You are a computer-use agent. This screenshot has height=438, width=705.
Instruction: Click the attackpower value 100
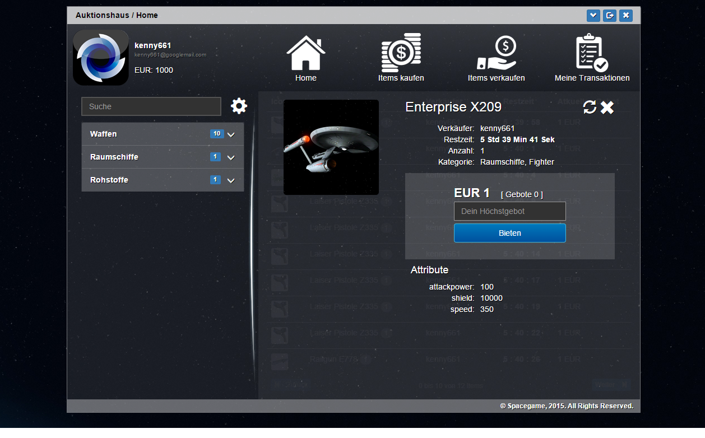point(487,287)
